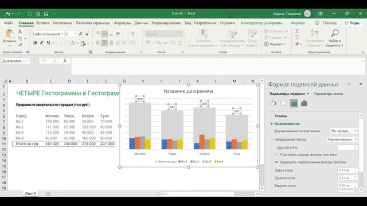The width and height of the screenshot is (367, 206).
Task: Select the effects pentagon icon
Action: click(x=283, y=103)
